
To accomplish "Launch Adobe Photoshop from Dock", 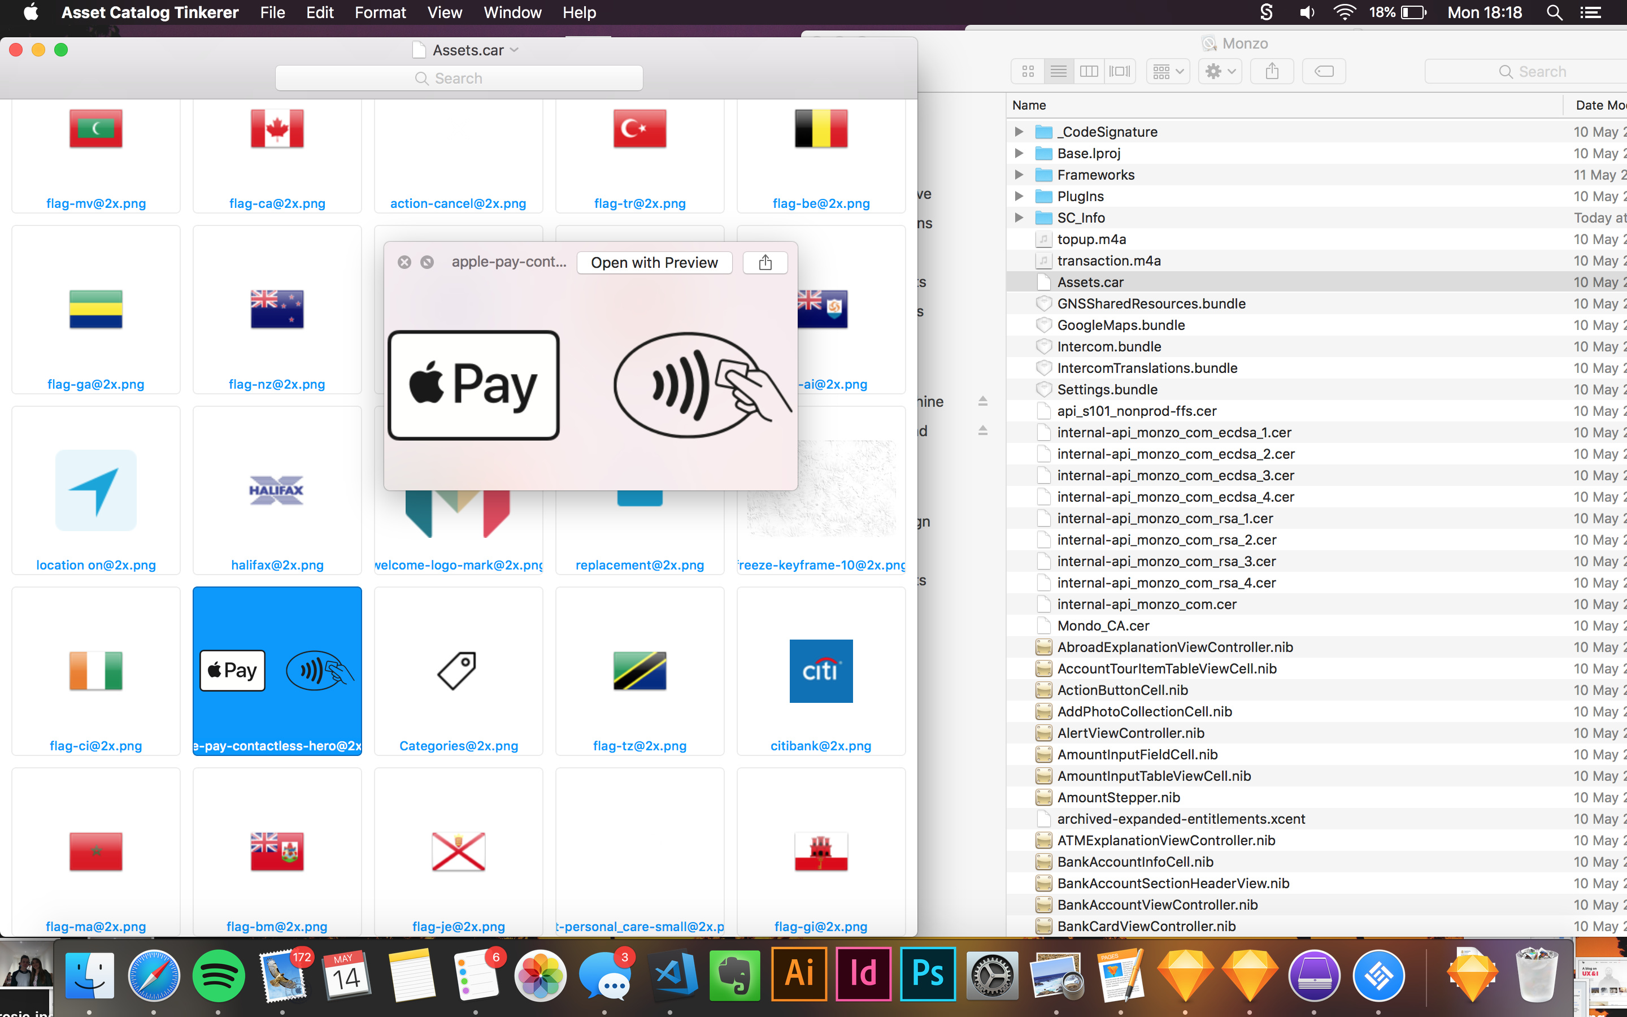I will pyautogui.click(x=928, y=975).
